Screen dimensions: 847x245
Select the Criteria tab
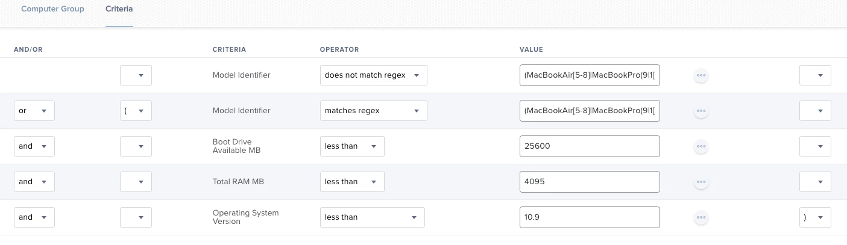coord(119,10)
